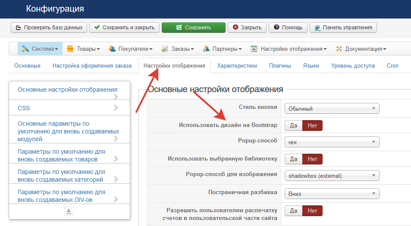Viewport: 411px width, 226px height.
Task: Open the Документация menu
Action: click(361, 49)
